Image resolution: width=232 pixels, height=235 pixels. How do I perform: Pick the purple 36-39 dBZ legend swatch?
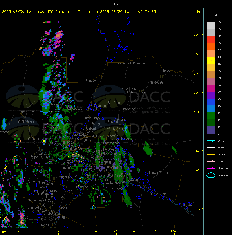click(211, 95)
